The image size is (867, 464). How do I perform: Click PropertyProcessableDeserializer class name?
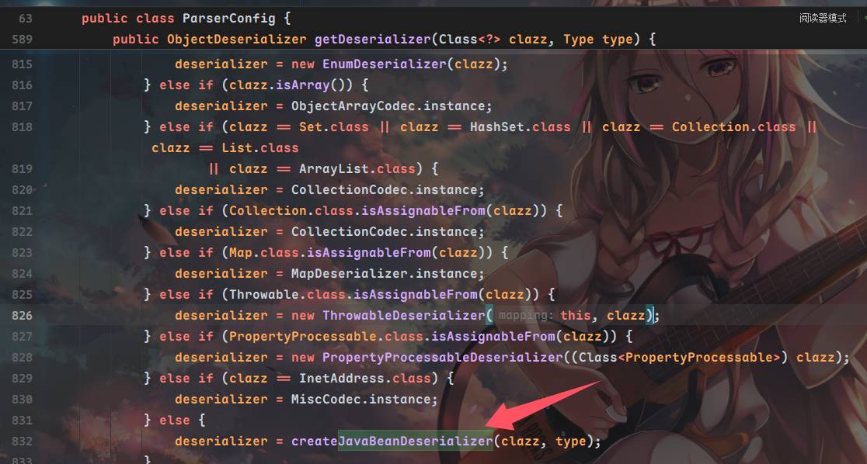442,358
